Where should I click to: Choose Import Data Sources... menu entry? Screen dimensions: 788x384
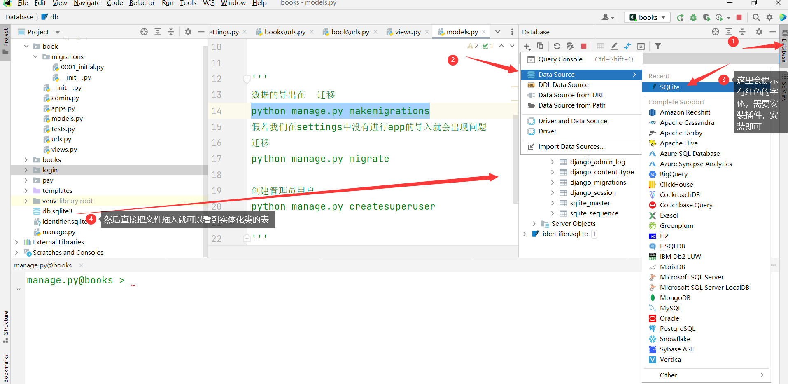coord(571,147)
